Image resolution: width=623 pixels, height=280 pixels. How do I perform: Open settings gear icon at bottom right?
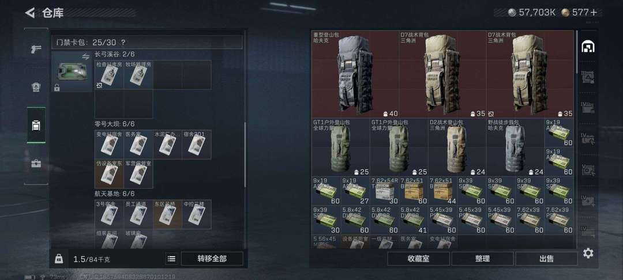[x=588, y=253]
